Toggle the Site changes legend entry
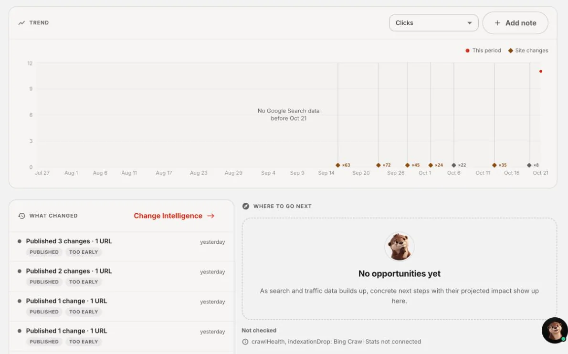This screenshot has height=354, width=568. [528, 50]
